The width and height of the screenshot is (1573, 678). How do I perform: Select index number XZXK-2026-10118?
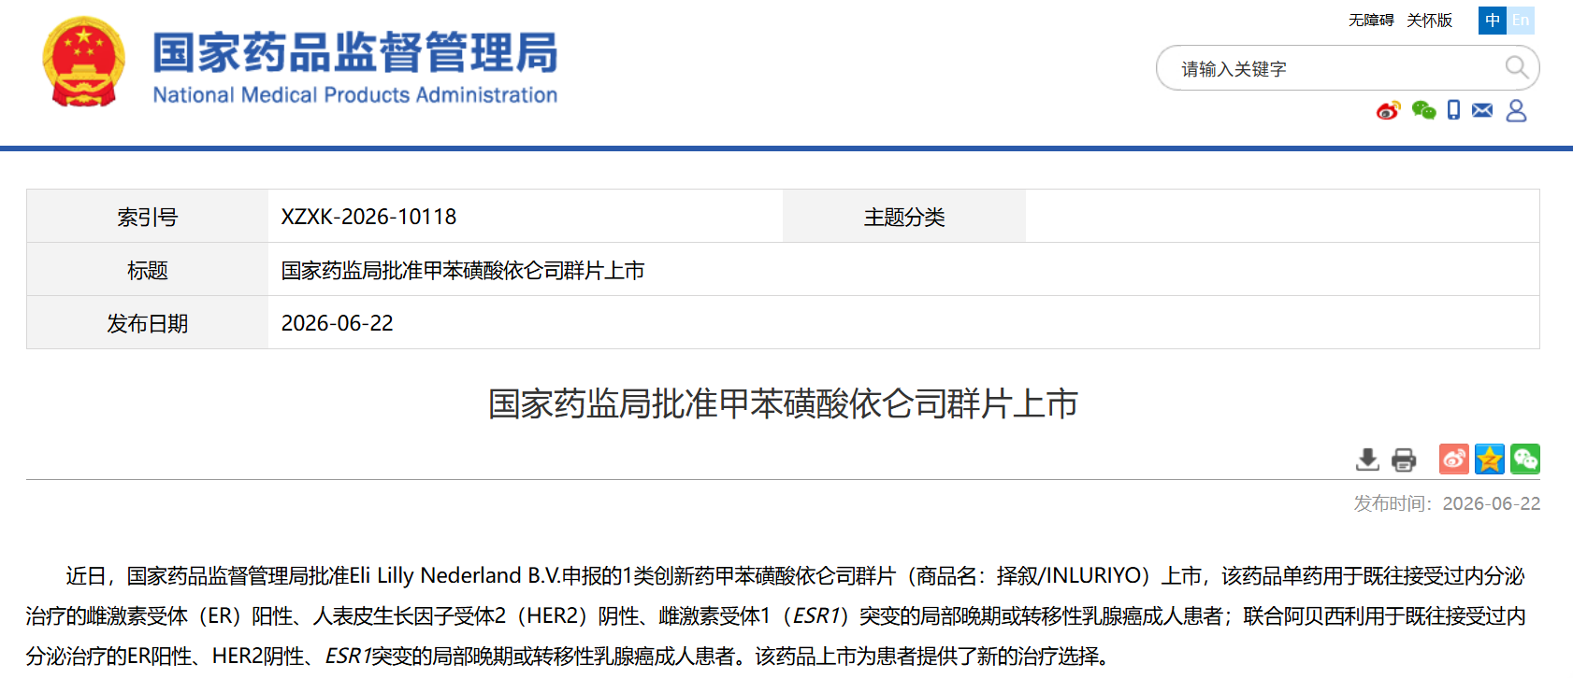(368, 217)
